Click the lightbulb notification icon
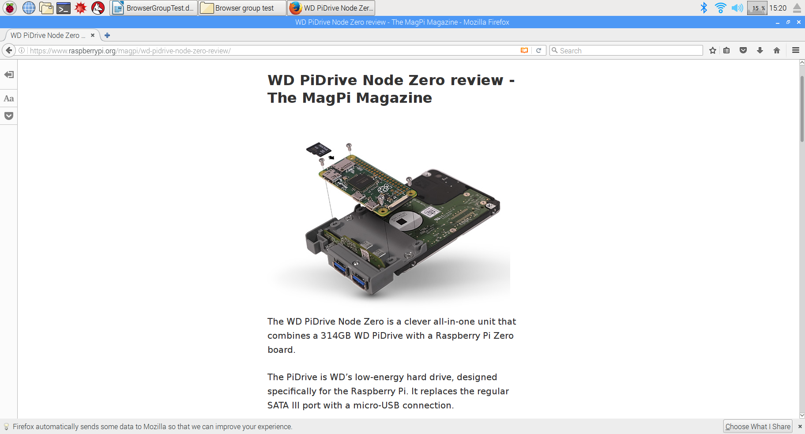Screen dimensions: 805x434 [6, 427]
